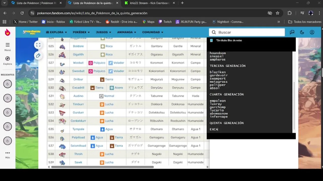
Task: Open the Twitch bookmark
Action: (165, 22)
